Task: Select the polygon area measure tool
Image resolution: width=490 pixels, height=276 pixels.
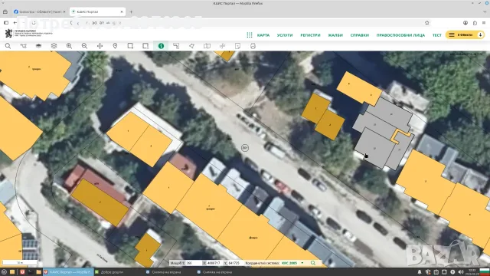Action: tap(191, 46)
